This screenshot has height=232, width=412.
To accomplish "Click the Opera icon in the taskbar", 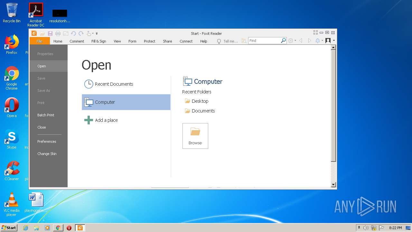I will point(69,228).
